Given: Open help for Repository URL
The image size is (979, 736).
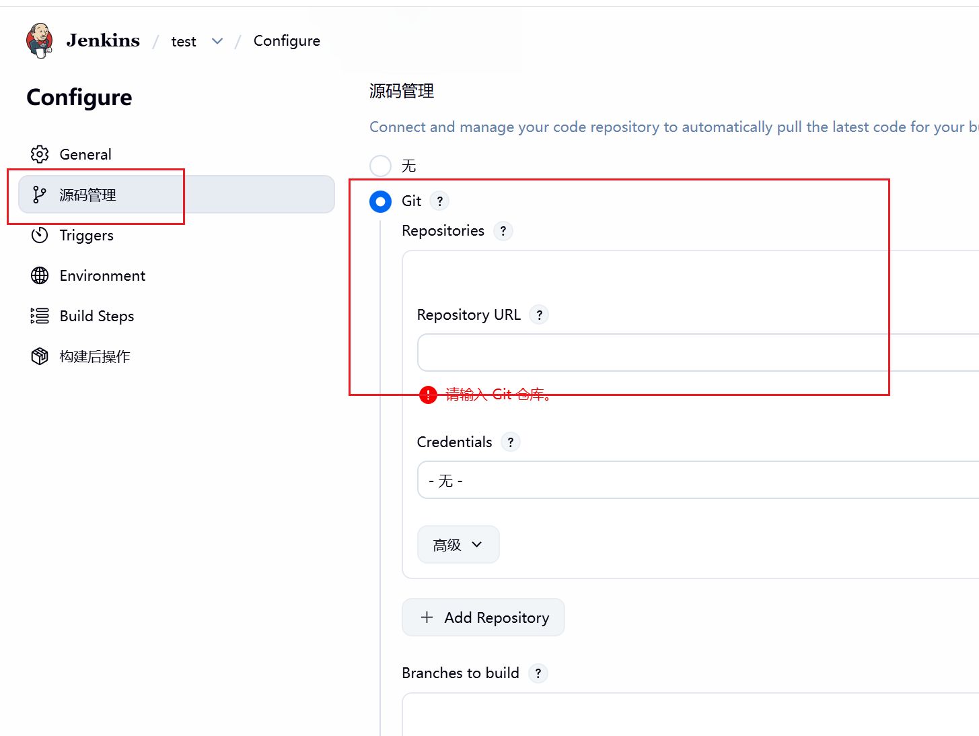Looking at the screenshot, I should [539, 314].
